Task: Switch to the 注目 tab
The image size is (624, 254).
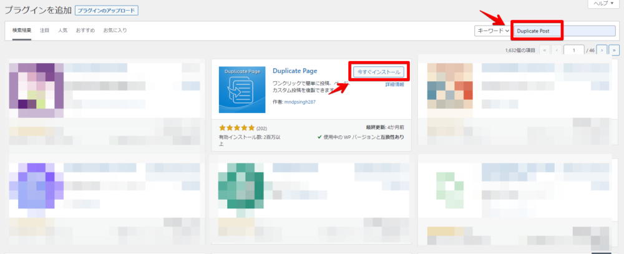Action: (44, 30)
